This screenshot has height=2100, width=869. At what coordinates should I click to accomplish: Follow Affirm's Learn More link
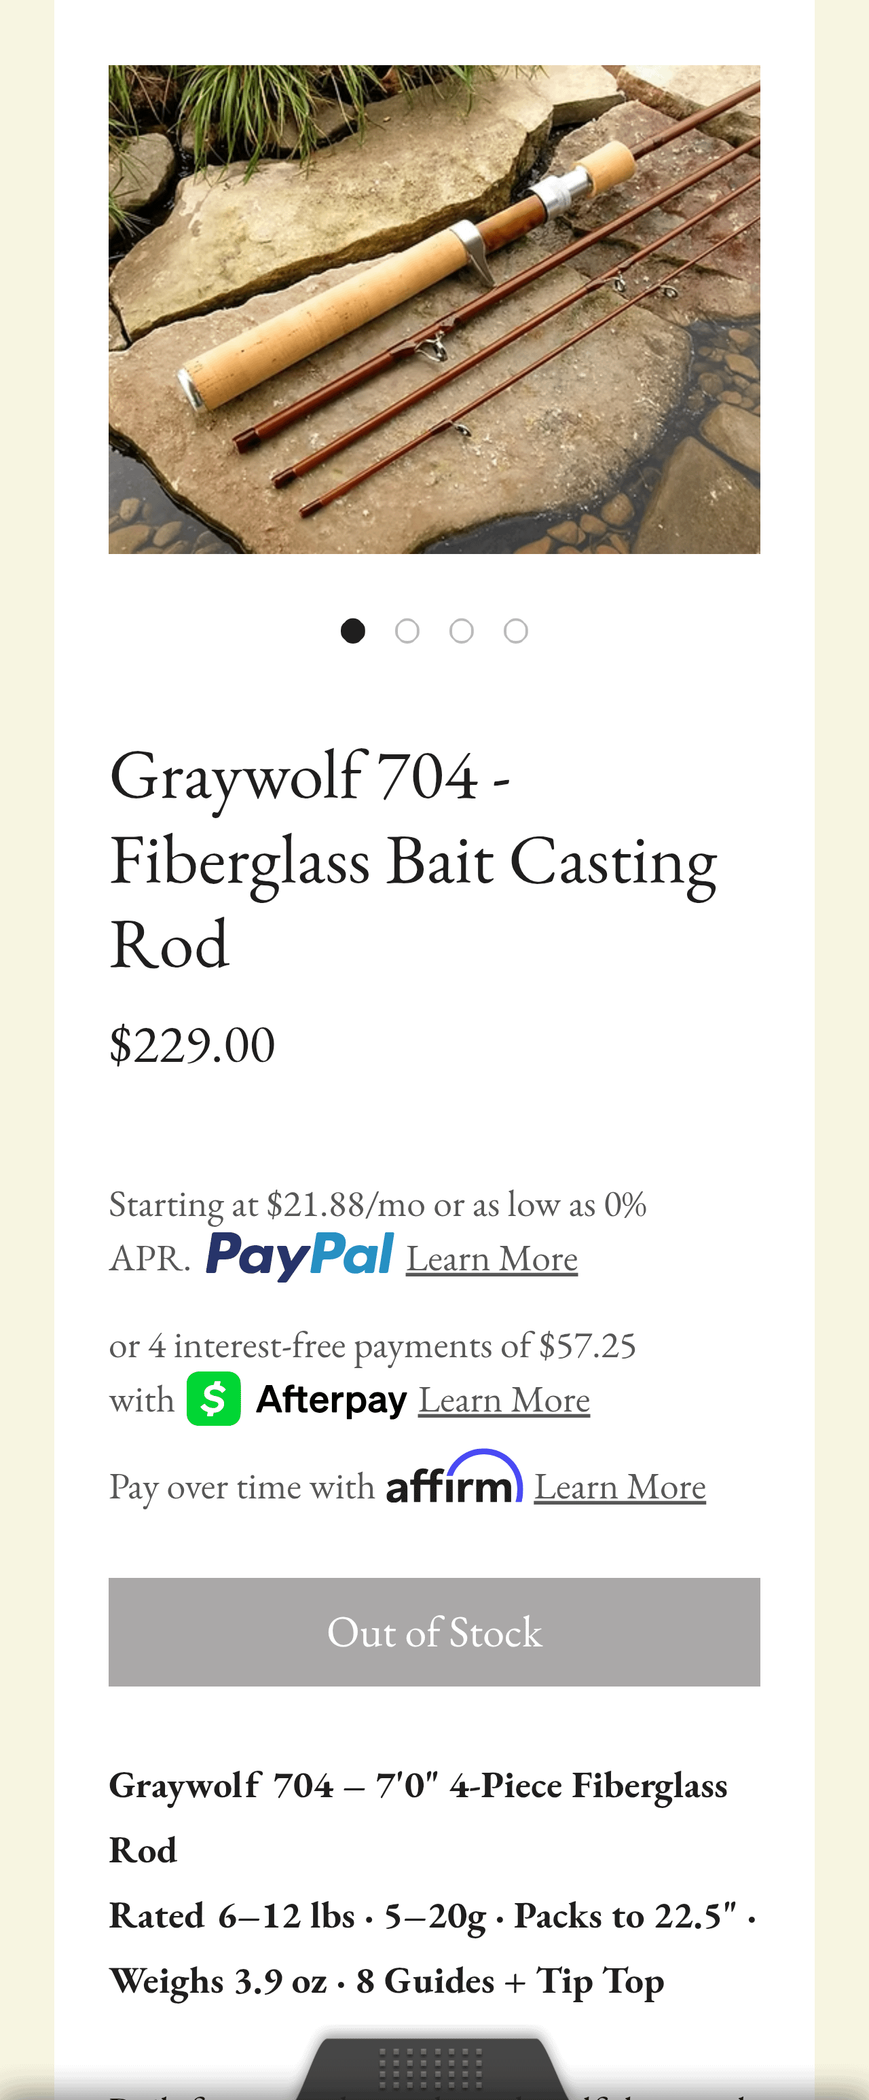[x=620, y=1487]
